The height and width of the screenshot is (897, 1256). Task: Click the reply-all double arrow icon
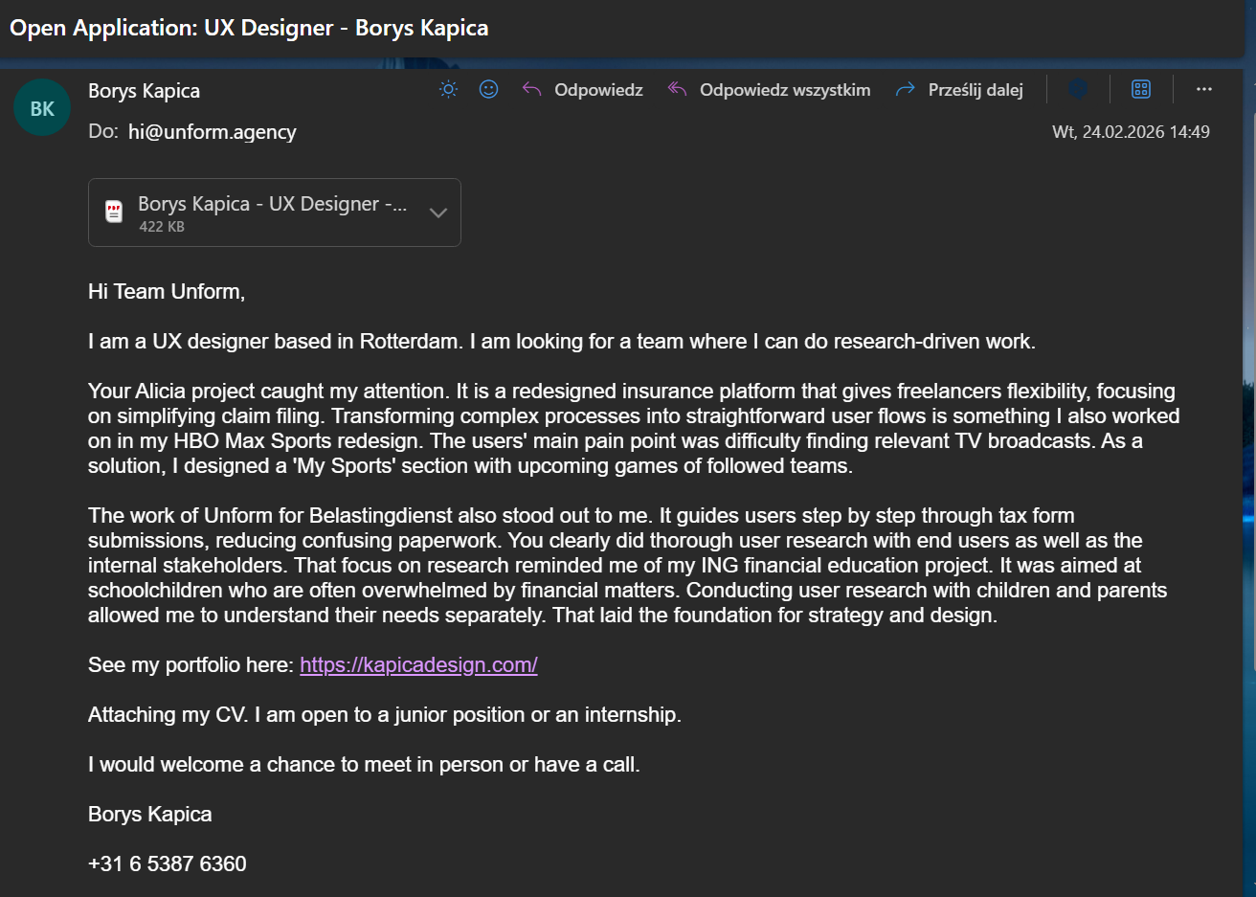pyautogui.click(x=678, y=89)
